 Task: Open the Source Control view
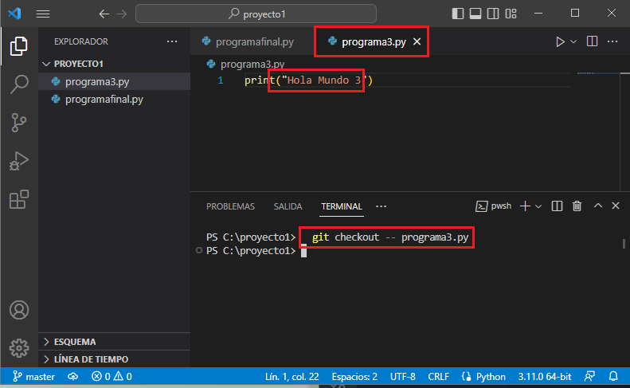(18, 123)
